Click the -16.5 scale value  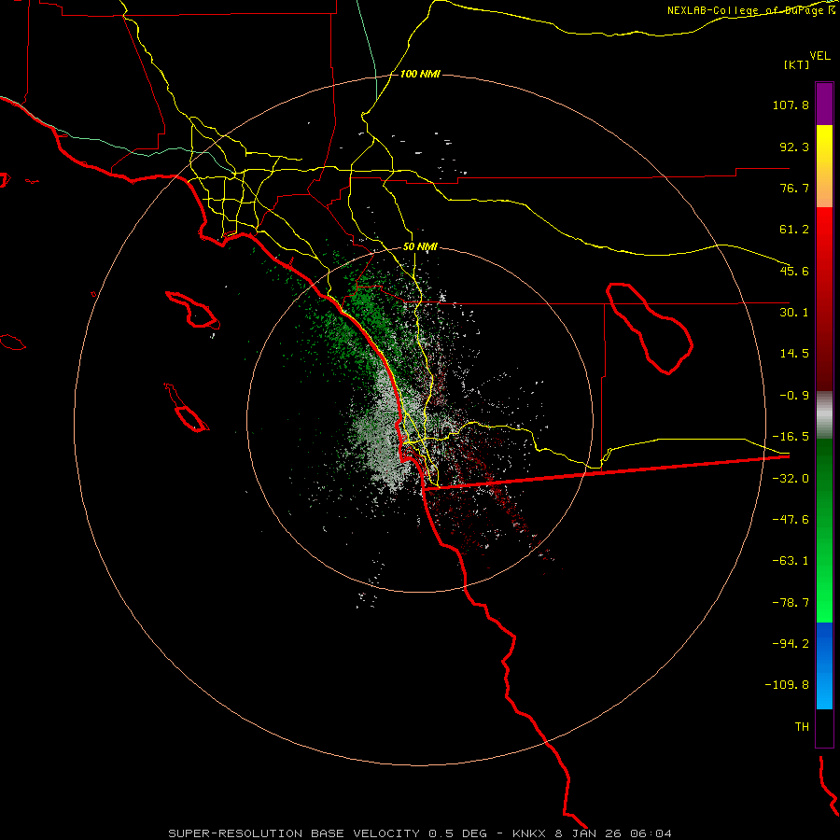pos(791,437)
